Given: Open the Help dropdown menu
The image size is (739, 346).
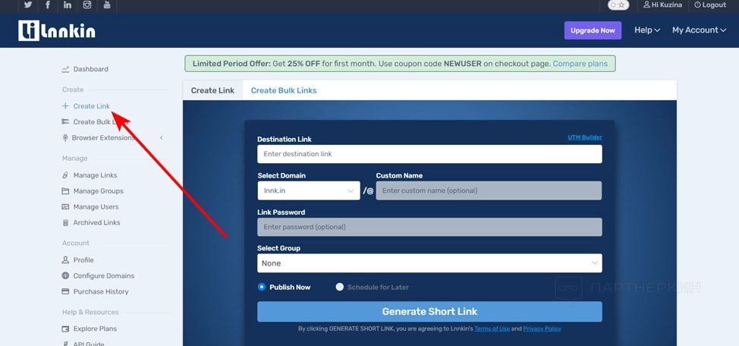Looking at the screenshot, I should pos(646,30).
